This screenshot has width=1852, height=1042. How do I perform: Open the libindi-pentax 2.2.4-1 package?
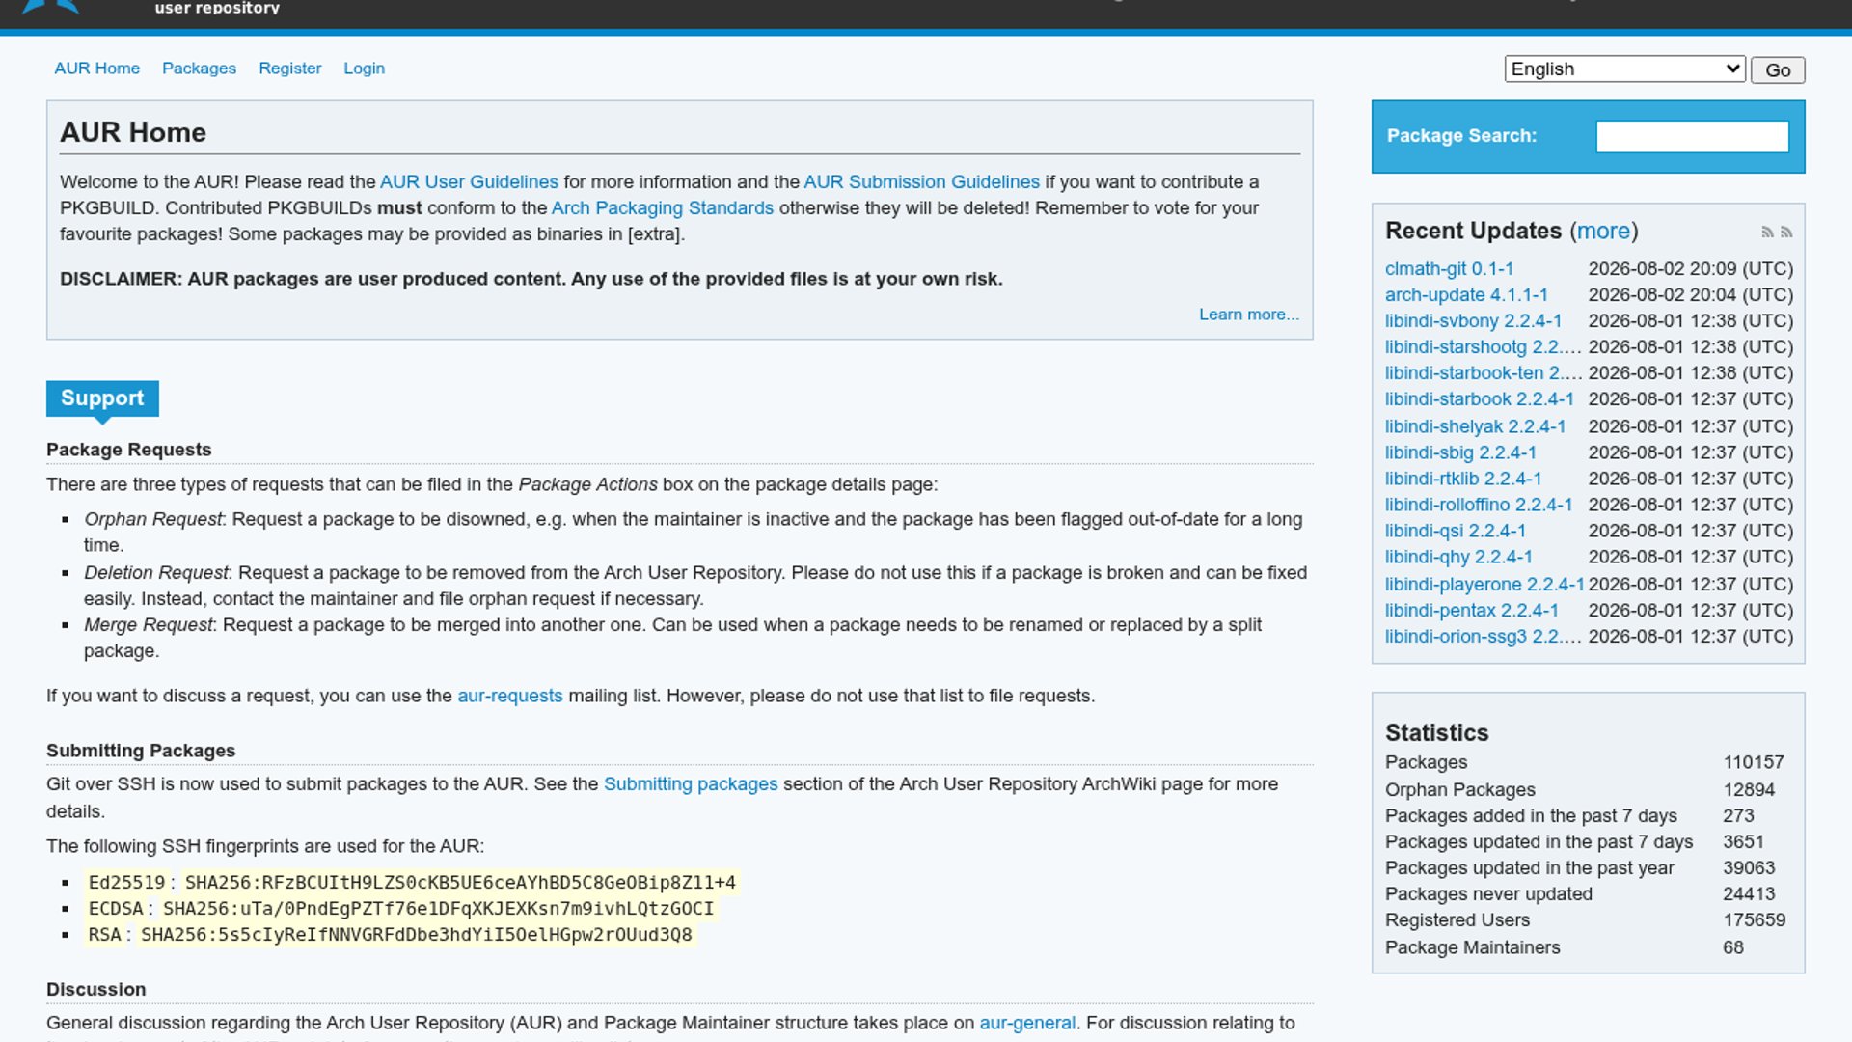point(1471,611)
